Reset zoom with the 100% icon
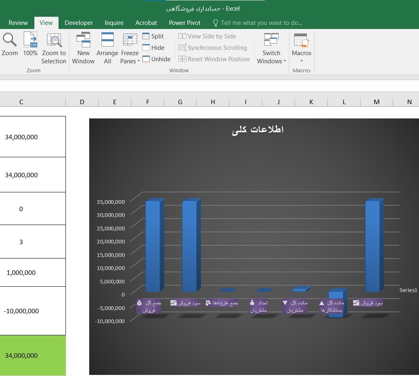 [30, 40]
